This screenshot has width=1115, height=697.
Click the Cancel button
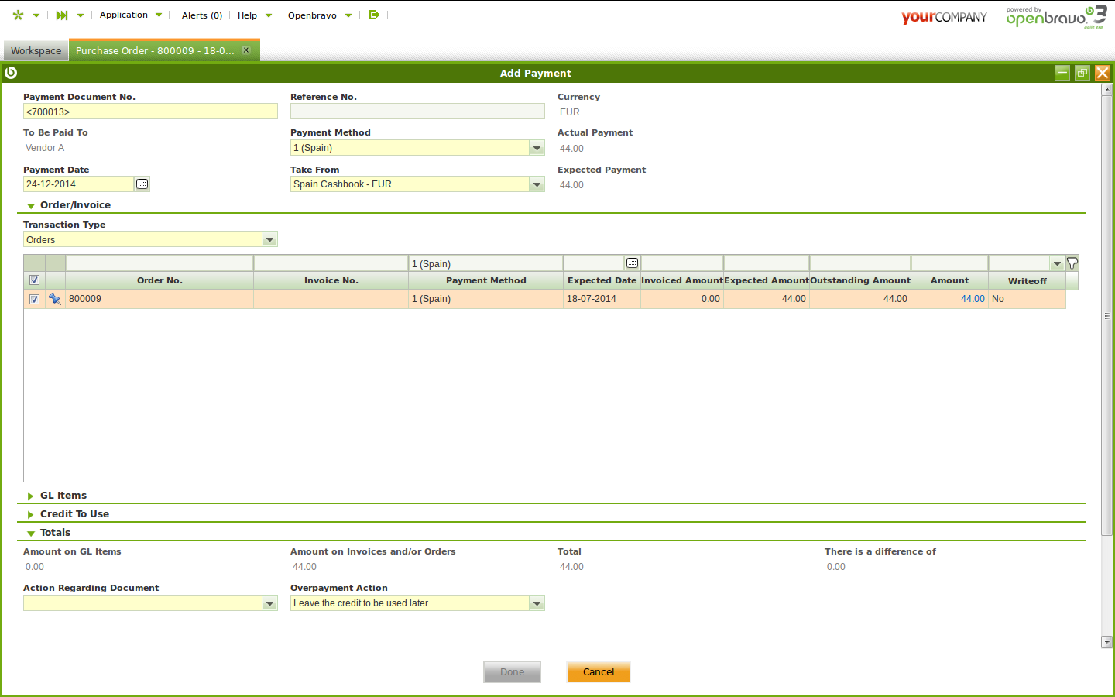coord(598,671)
